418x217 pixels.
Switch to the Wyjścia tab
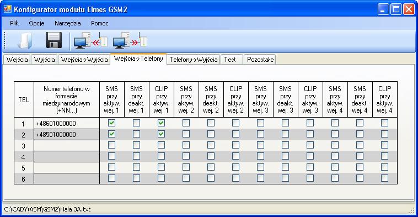[44, 60]
